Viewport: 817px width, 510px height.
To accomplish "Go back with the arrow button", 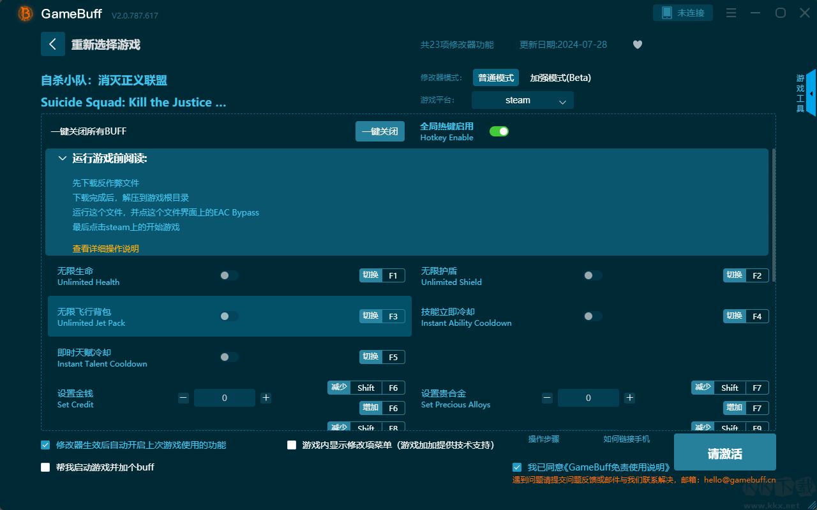I will click(x=53, y=44).
